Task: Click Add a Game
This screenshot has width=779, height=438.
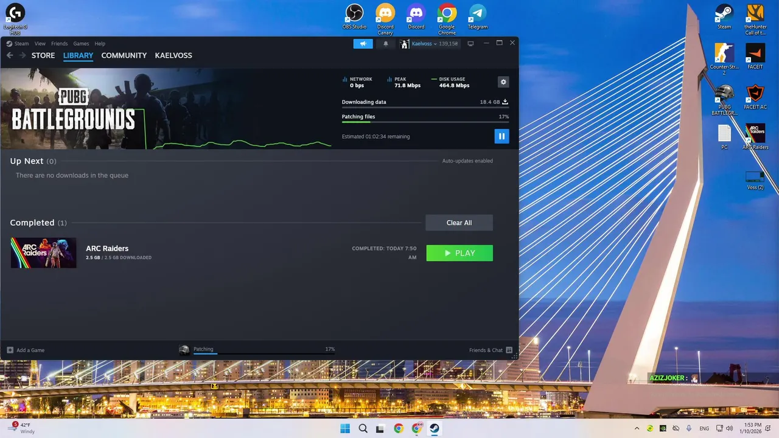Action: (x=26, y=350)
